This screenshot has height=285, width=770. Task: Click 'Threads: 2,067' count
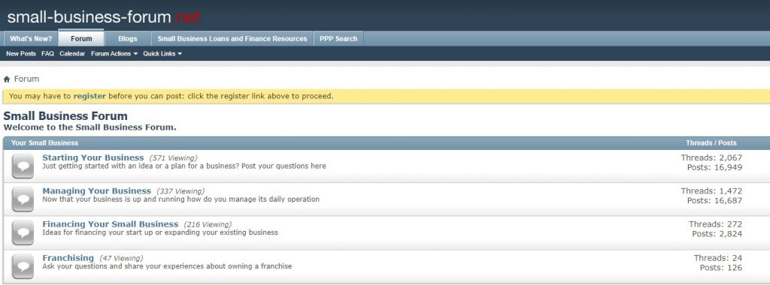click(x=711, y=157)
